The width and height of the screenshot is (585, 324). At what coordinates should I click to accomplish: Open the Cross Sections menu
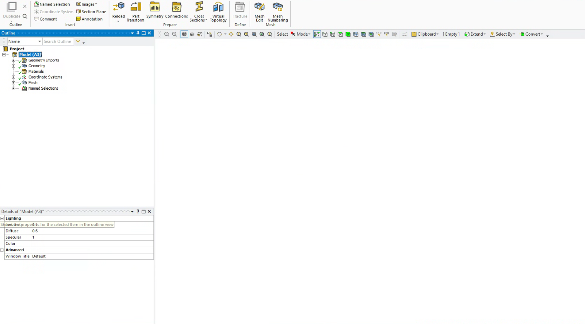tap(199, 12)
